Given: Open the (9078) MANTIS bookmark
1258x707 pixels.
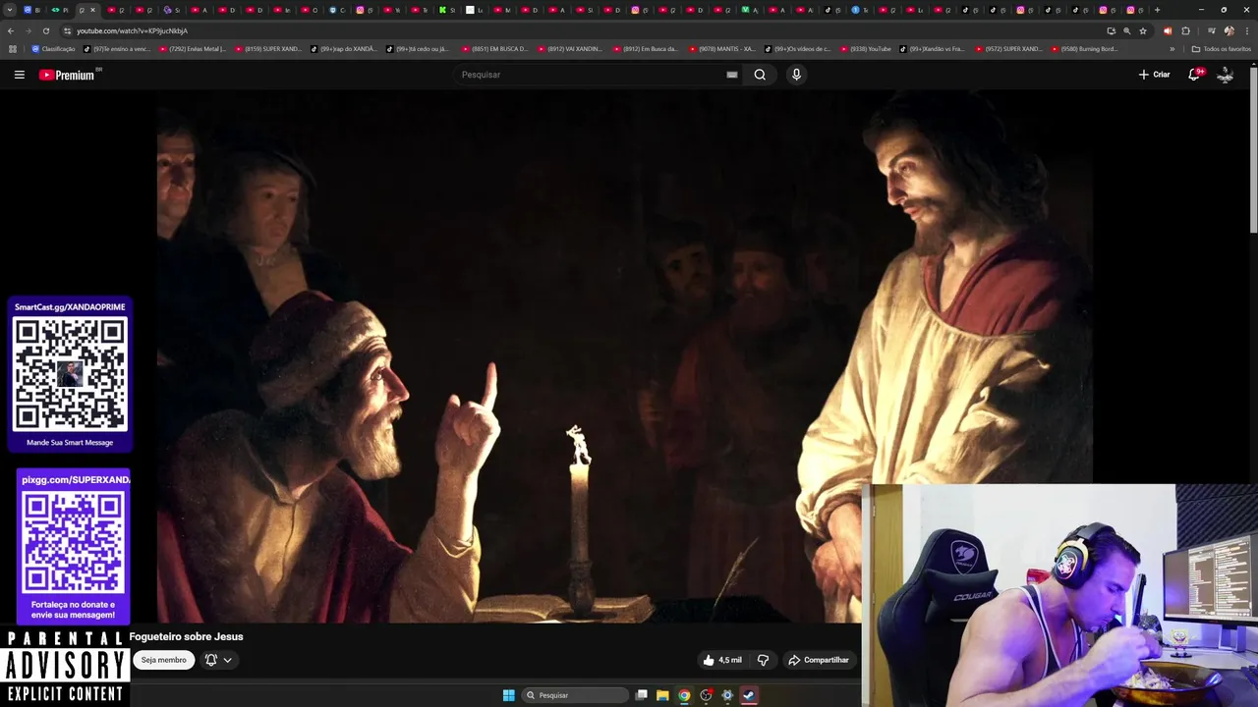Looking at the screenshot, I should pyautogui.click(x=721, y=49).
